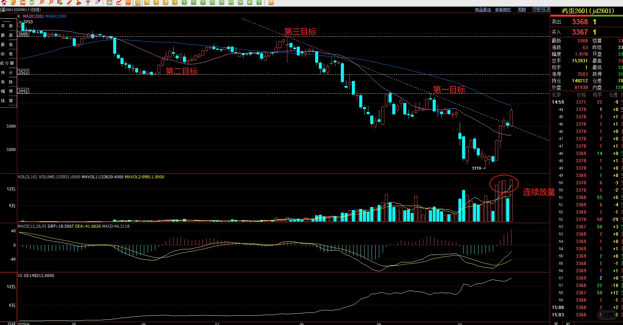Zoom out with the minus magnifier
This screenshot has height=325, width=623.
(x=51, y=2)
